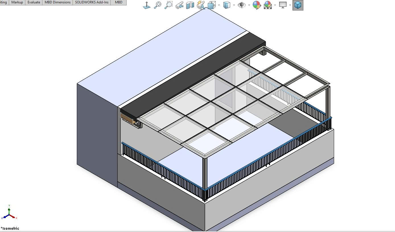This screenshot has height=232, width=395.
Task: Open the SOLIDWORKS Add-Ins tab
Action: coord(92,2)
